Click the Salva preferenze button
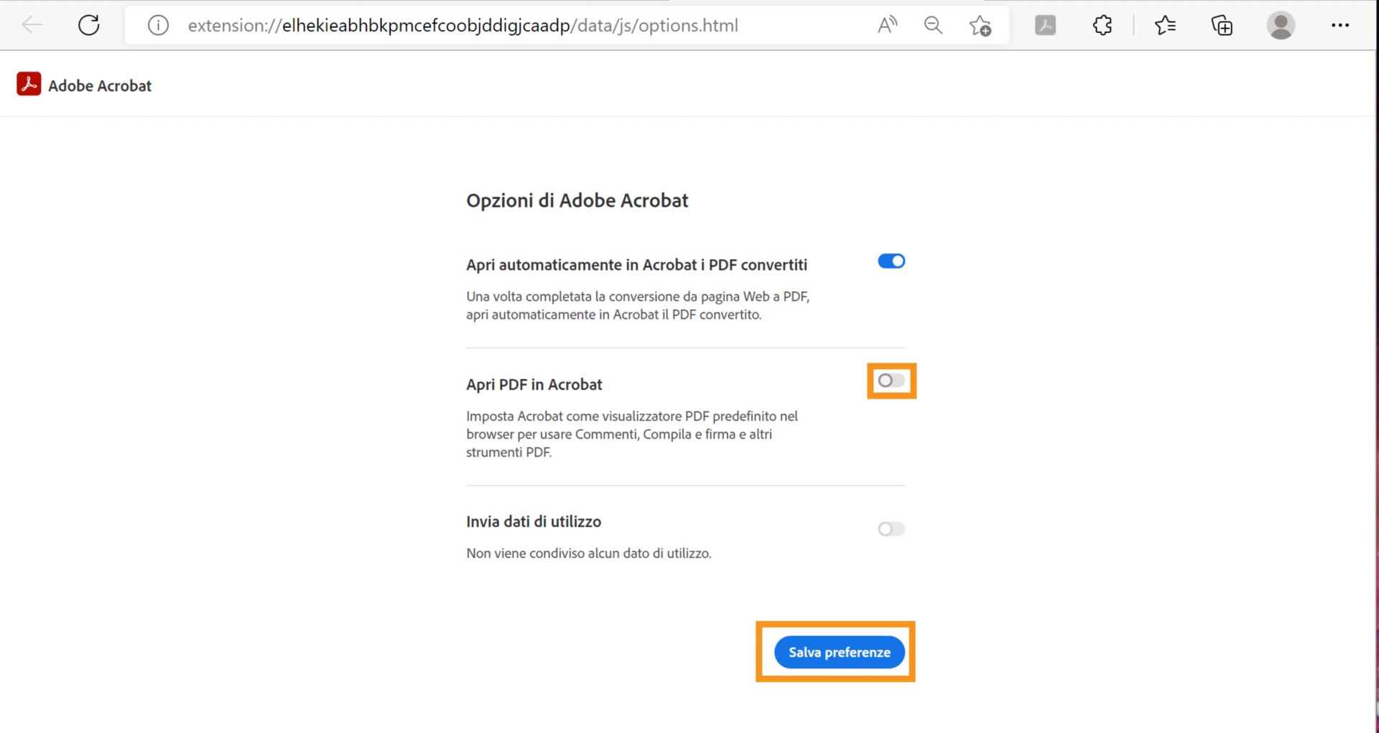The image size is (1379, 733). click(838, 652)
